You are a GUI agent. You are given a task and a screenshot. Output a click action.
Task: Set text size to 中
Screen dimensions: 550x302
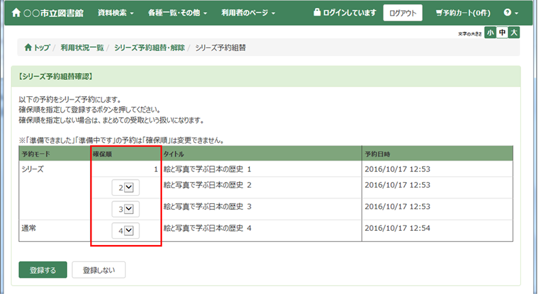pos(502,33)
